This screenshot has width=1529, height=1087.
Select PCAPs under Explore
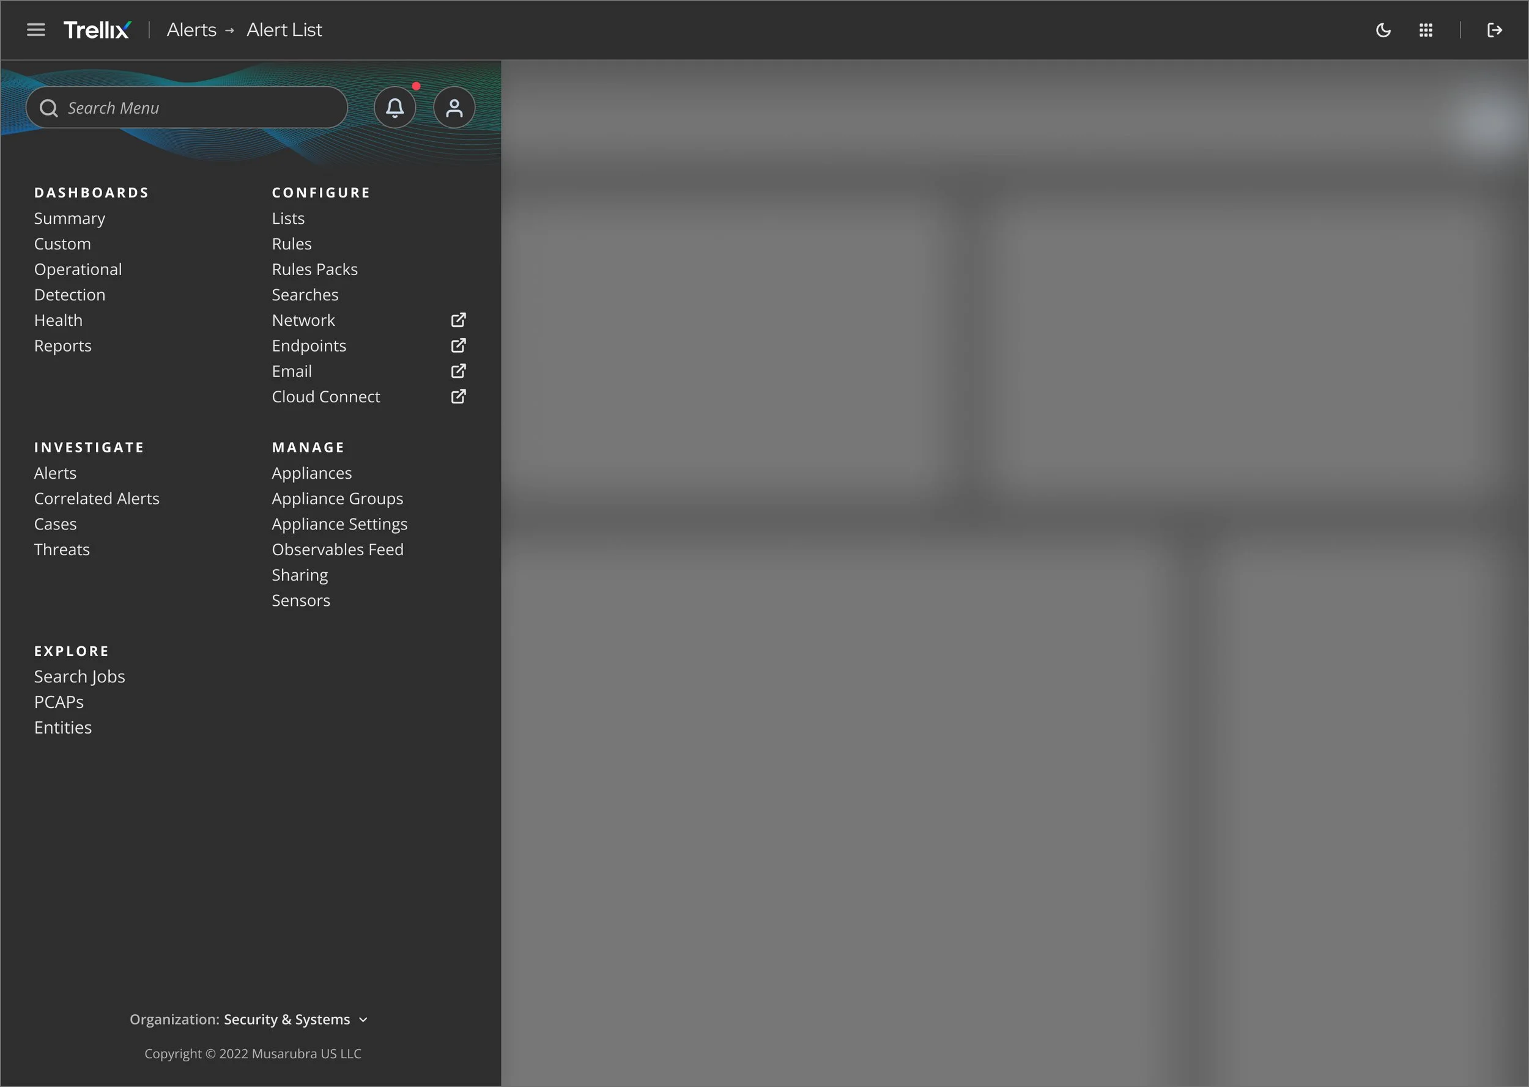pyautogui.click(x=59, y=702)
